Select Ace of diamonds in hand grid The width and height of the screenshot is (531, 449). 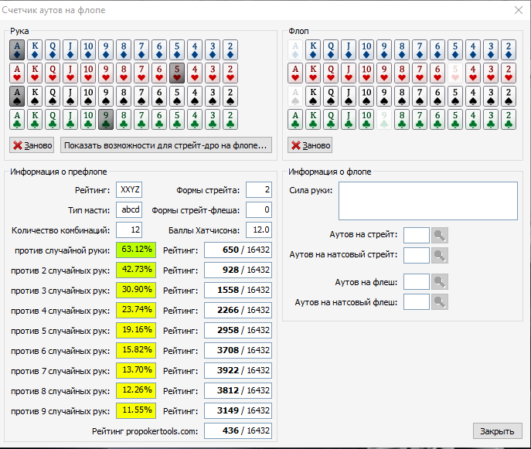click(17, 49)
